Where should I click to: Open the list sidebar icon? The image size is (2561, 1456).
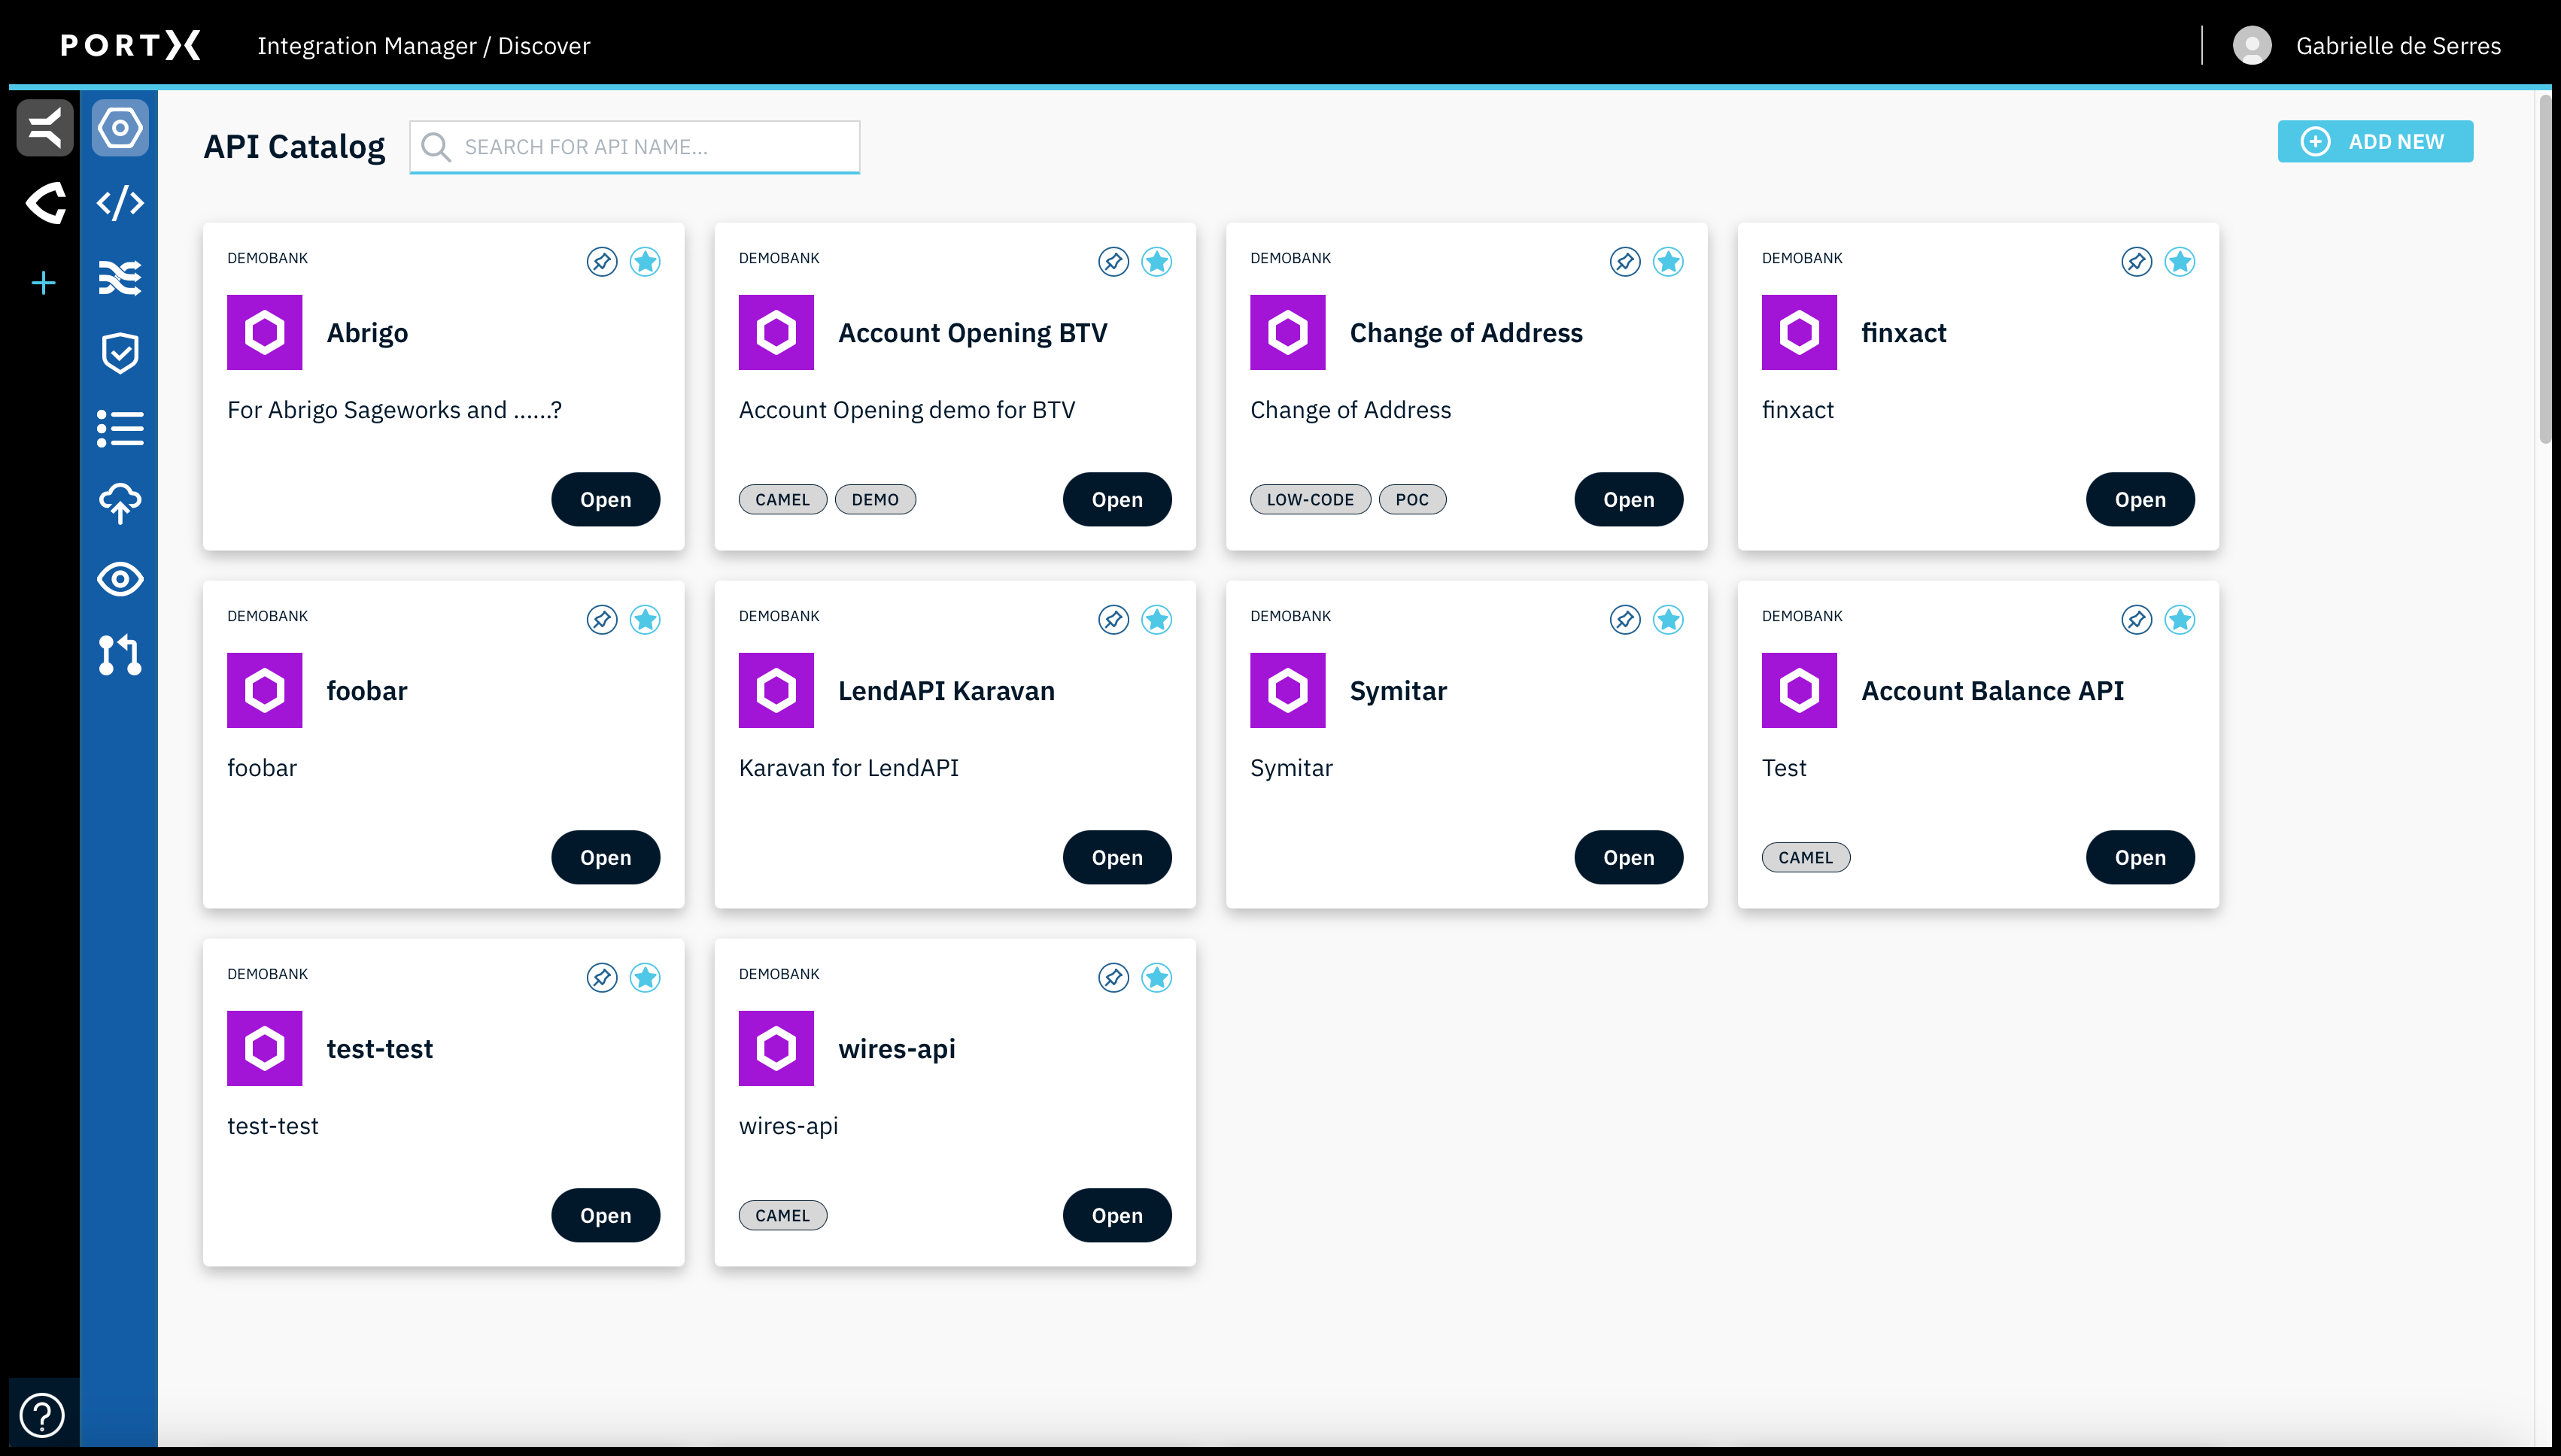[120, 429]
